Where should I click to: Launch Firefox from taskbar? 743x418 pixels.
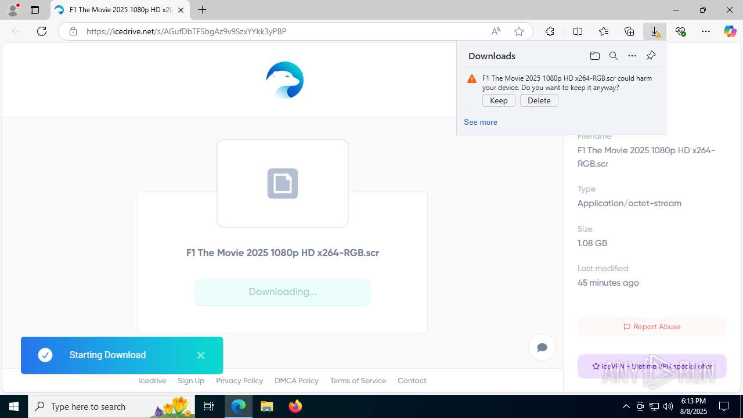point(295,406)
